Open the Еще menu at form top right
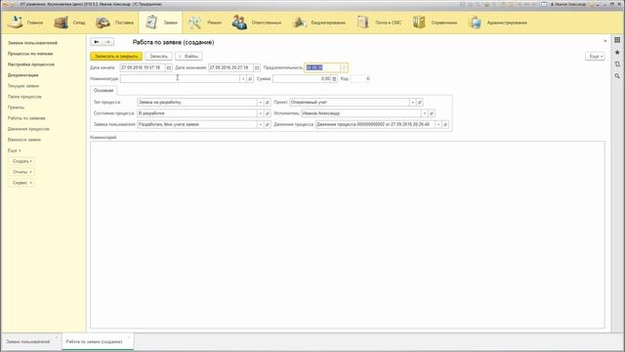Viewport: 625px width, 352px height. coord(595,57)
